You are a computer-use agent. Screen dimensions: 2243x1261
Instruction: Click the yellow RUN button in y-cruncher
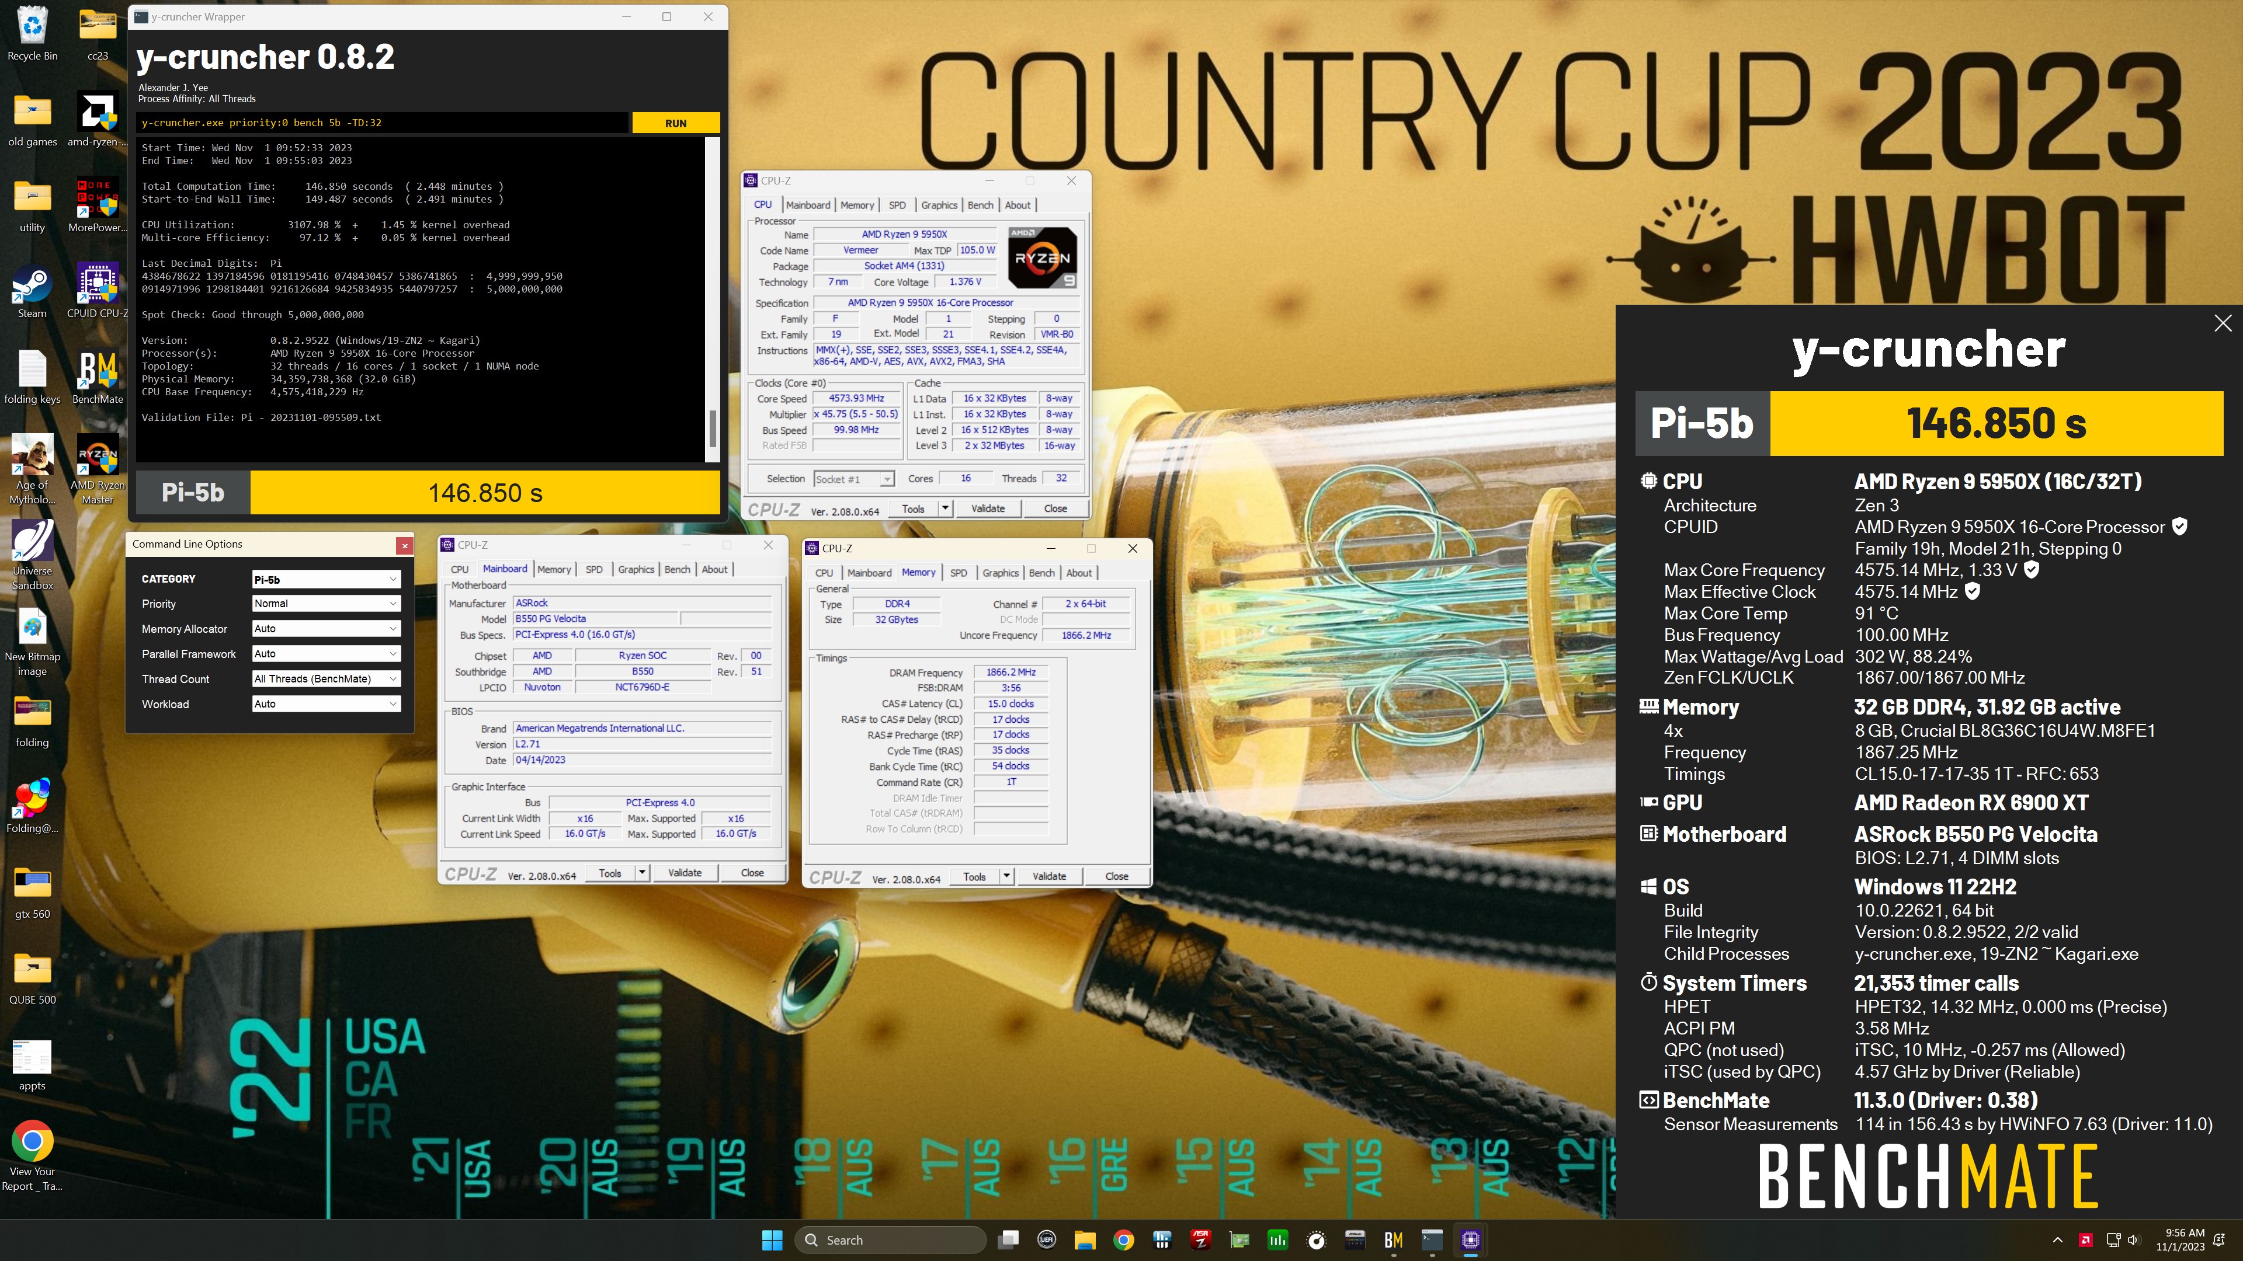click(x=676, y=123)
